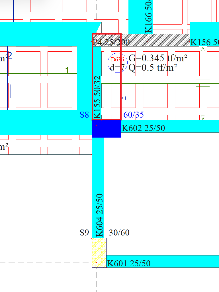Viewport: 219px width, 292px height.
Task: Click the Q=0.5 tf/m² live load text
Action: (153, 67)
